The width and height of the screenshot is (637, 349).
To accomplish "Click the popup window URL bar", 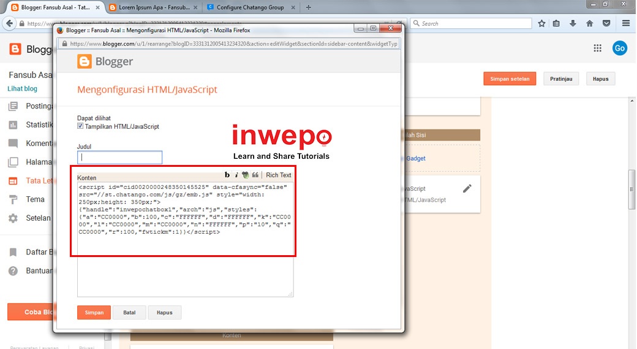I will pos(228,44).
